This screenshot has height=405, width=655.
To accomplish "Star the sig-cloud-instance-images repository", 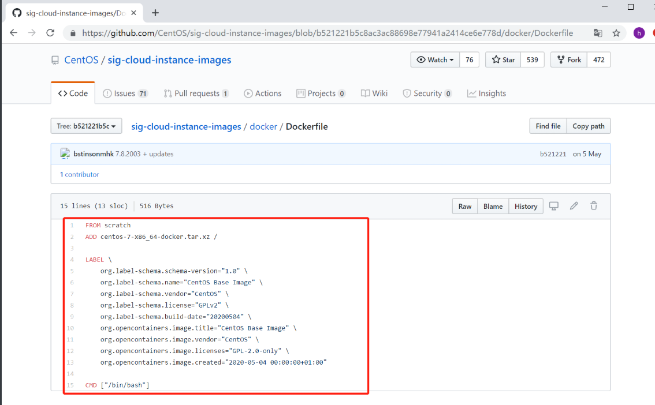I will [x=503, y=59].
